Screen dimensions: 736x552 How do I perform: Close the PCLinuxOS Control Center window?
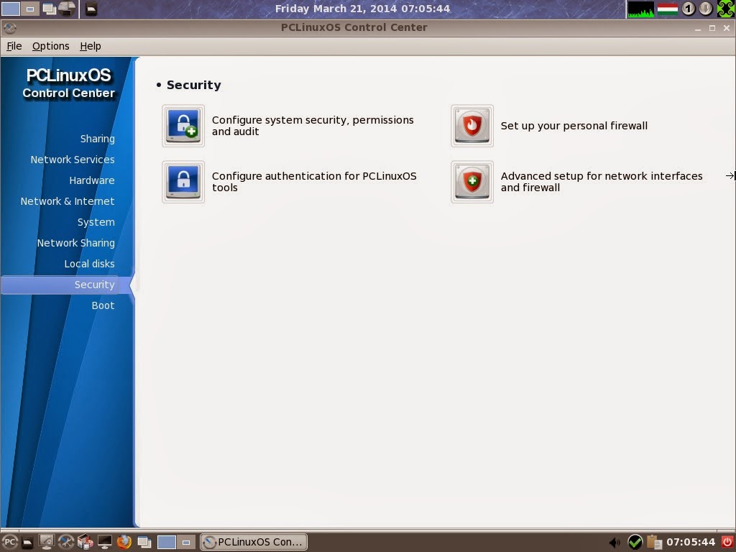click(x=727, y=28)
